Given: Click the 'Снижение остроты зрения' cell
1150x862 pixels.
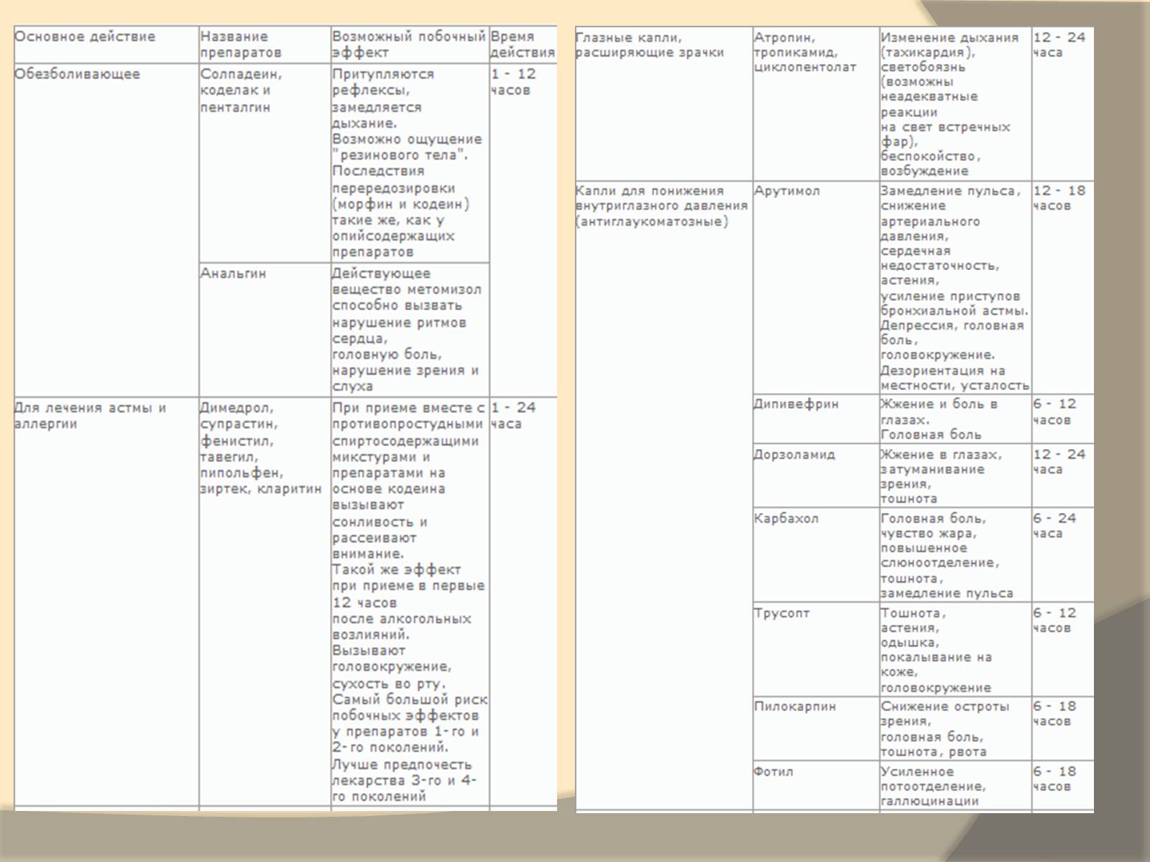Looking at the screenshot, I should pyautogui.click(x=955, y=728).
